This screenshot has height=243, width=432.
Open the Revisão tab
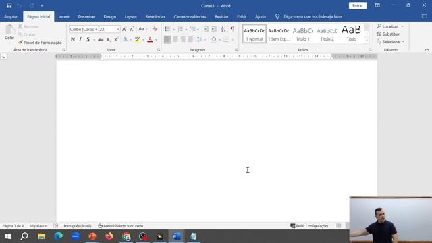(x=221, y=16)
